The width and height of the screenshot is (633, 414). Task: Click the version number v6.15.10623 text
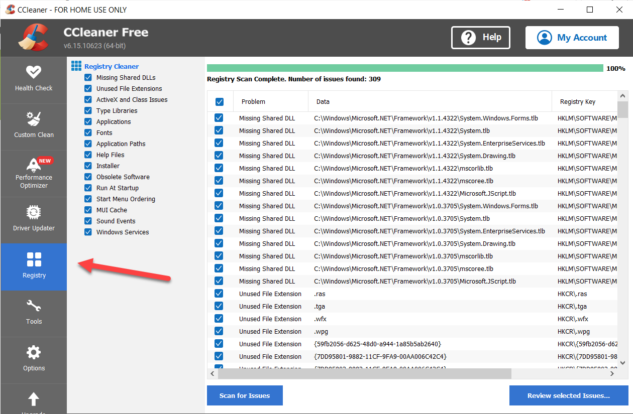(x=94, y=46)
